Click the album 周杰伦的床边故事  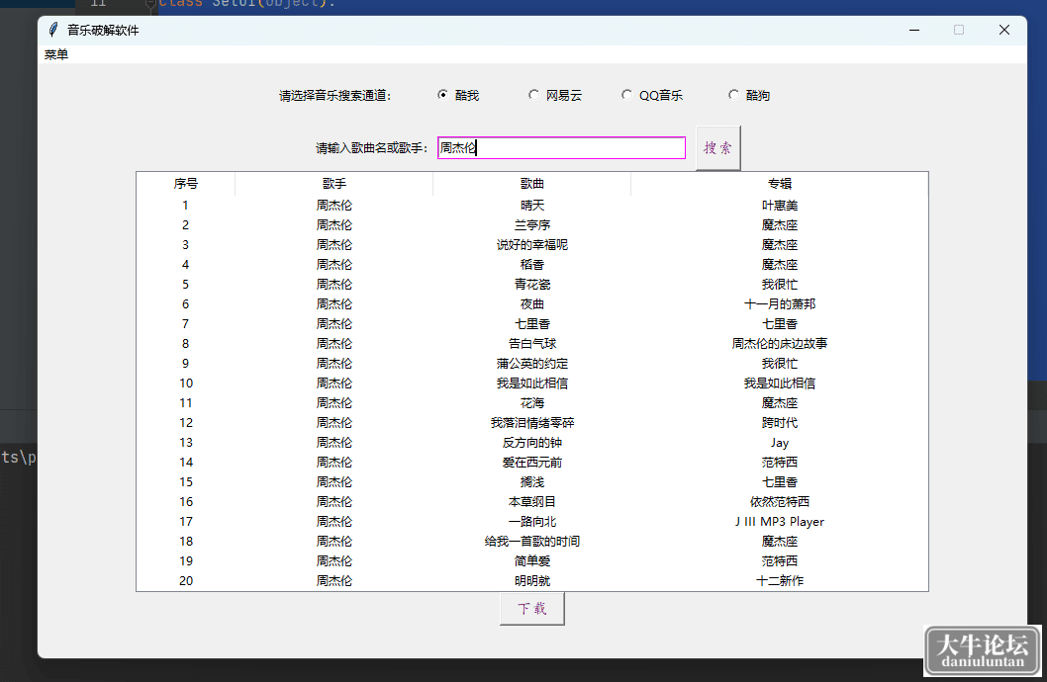(779, 344)
